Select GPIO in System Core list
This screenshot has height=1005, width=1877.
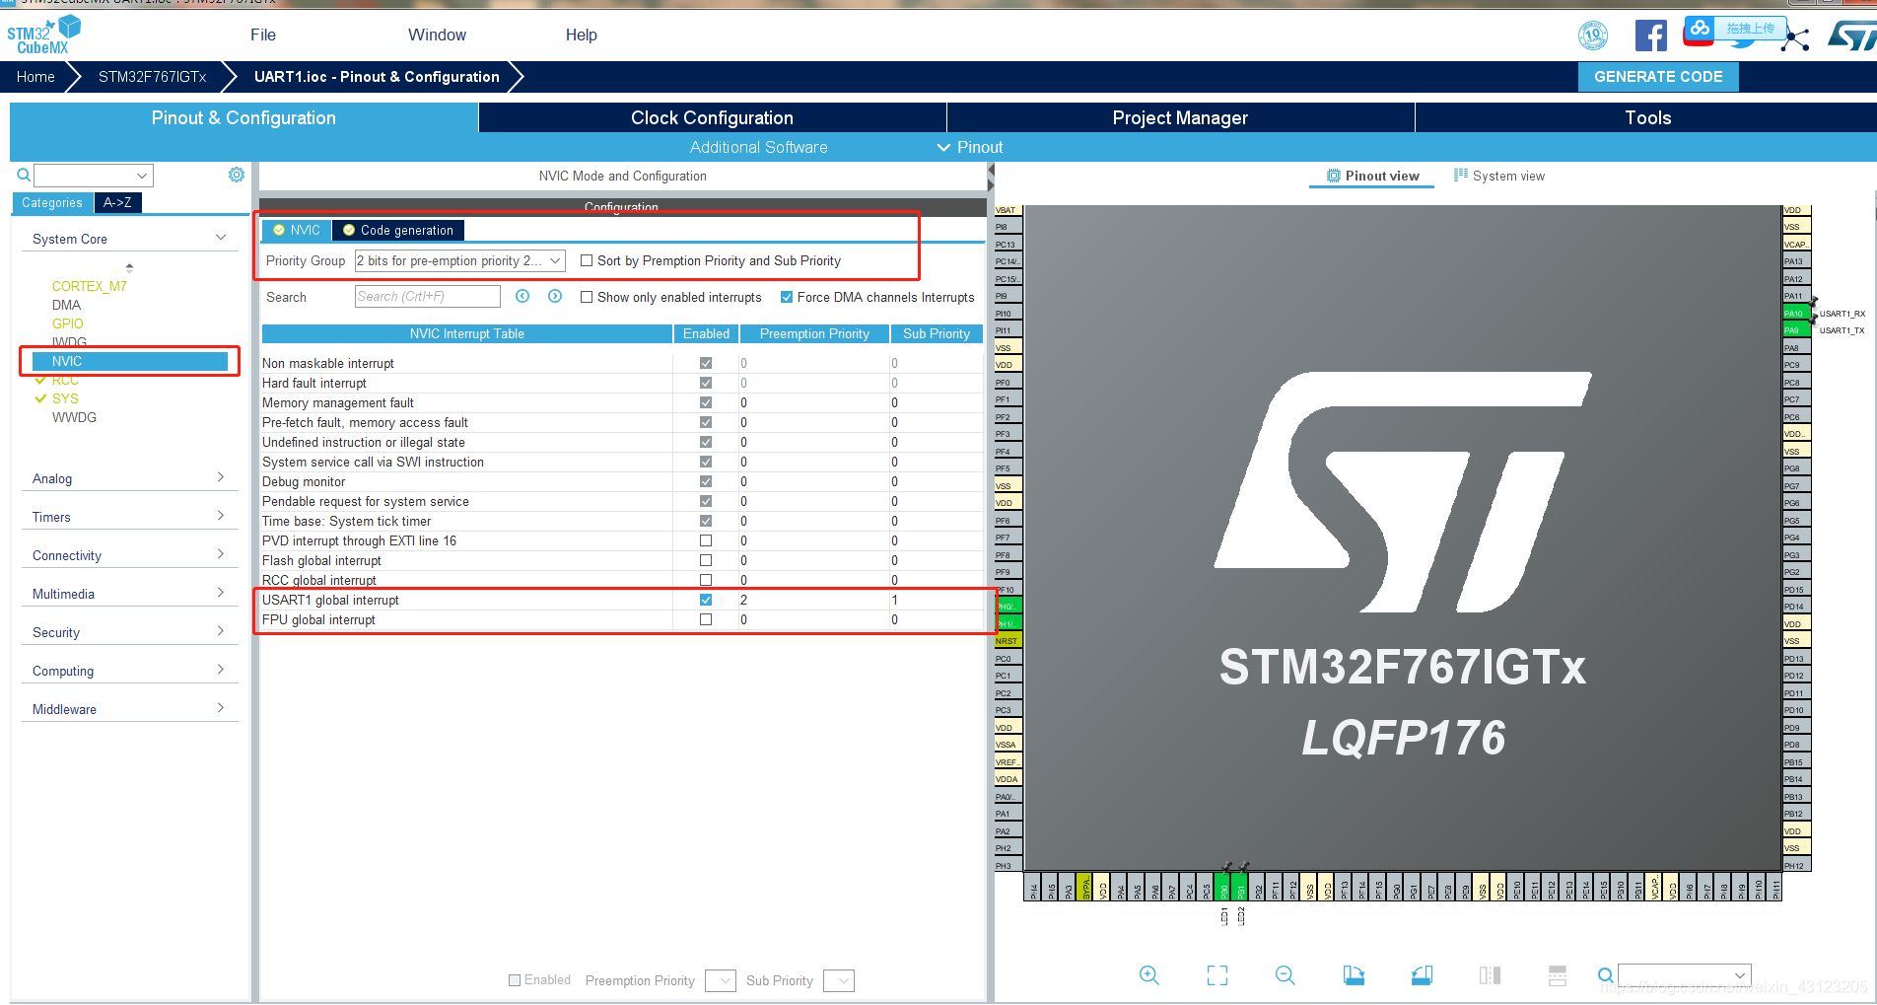click(x=68, y=323)
